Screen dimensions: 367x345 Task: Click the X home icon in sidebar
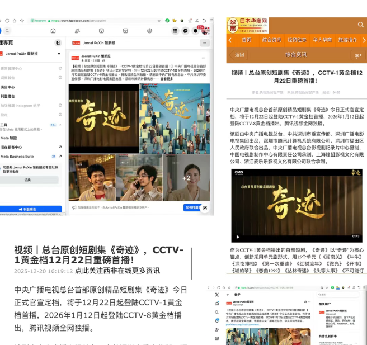[x=217, y=303]
